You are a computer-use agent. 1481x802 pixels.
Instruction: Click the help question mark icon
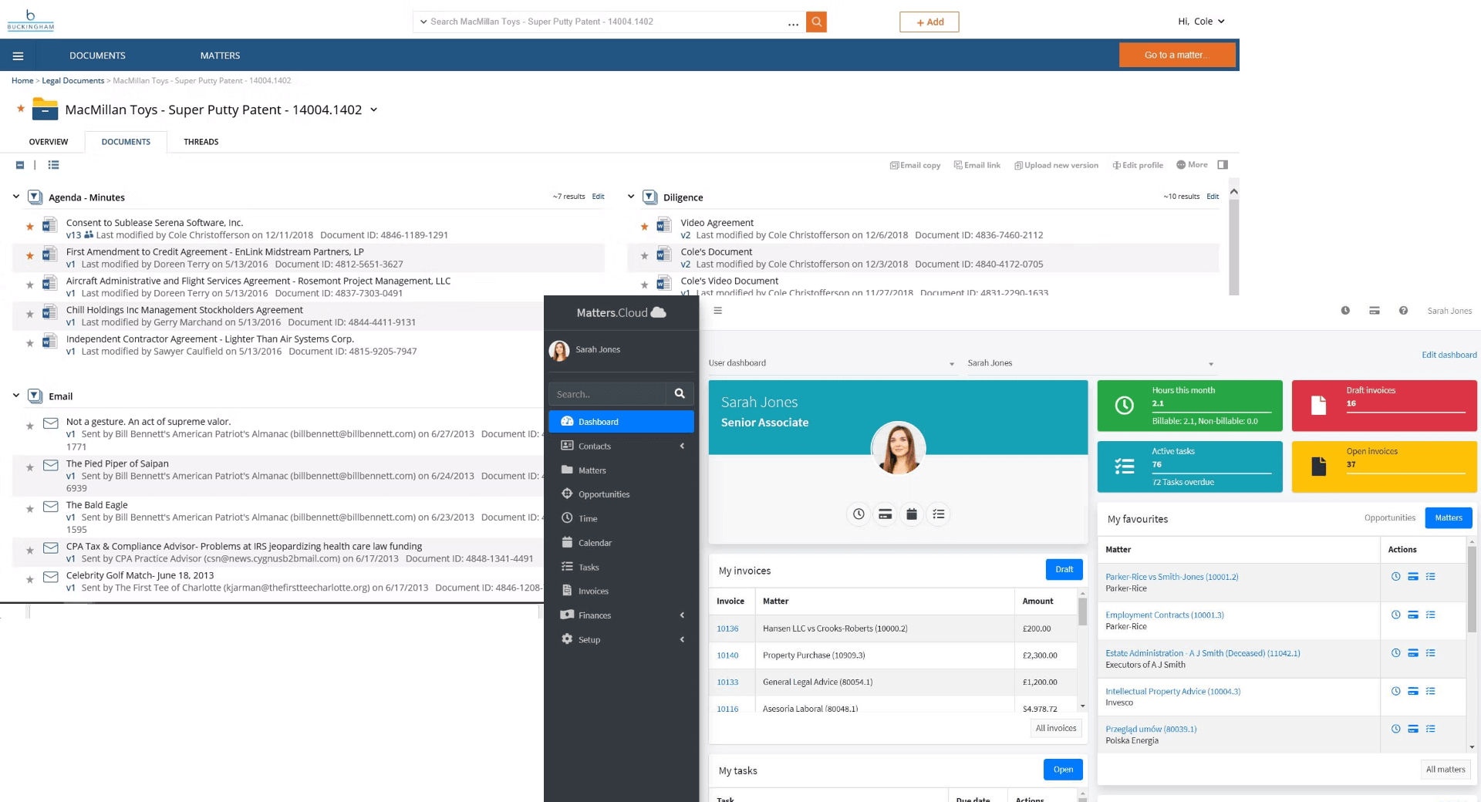tap(1403, 311)
